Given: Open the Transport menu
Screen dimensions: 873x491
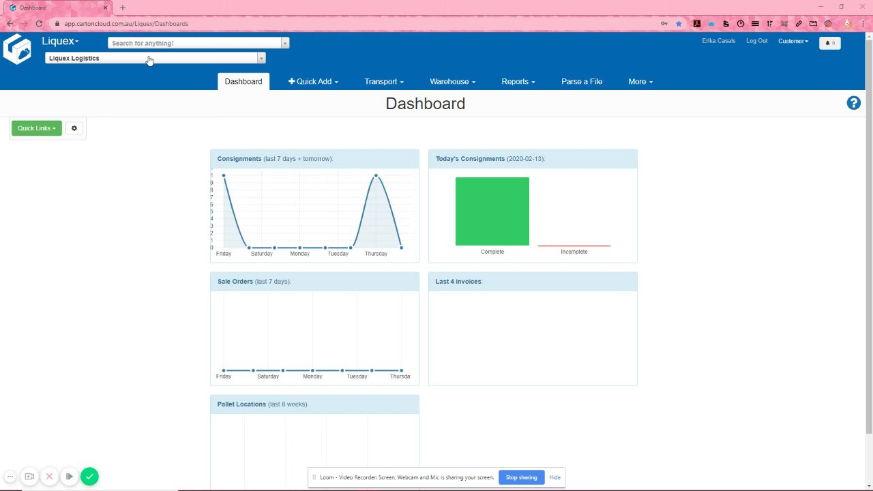Looking at the screenshot, I should pos(384,81).
